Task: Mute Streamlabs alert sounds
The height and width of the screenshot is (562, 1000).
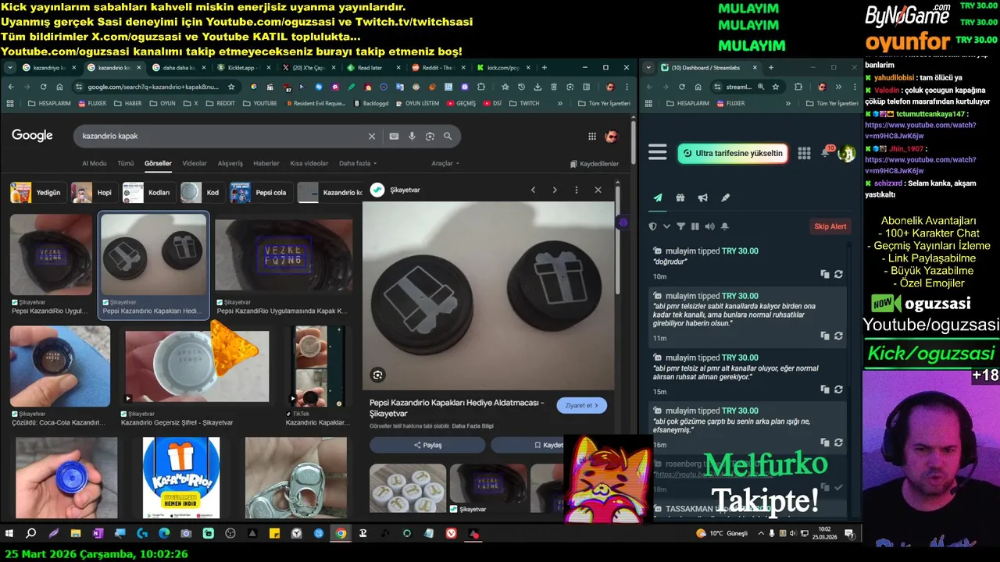Action: (x=709, y=226)
